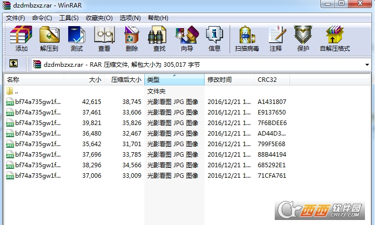Click packed size 33,606 cell

(132, 113)
